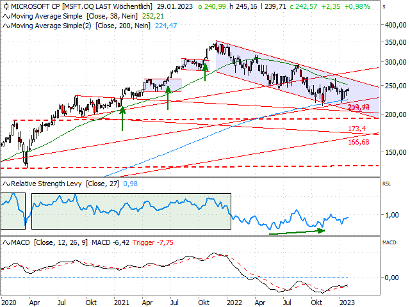Image resolution: width=410 pixels, height=307 pixels.
Task: Click the 1,00 RSL axis label
Action: (391, 215)
